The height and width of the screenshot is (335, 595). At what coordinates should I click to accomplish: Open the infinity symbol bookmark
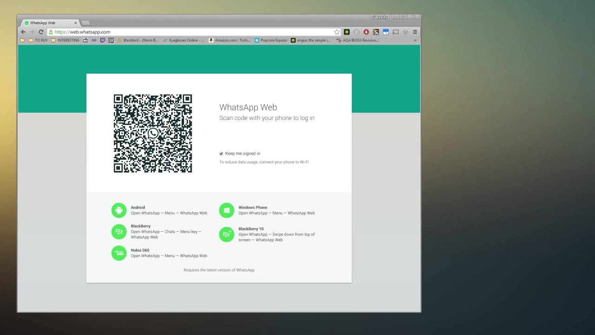tap(94, 40)
